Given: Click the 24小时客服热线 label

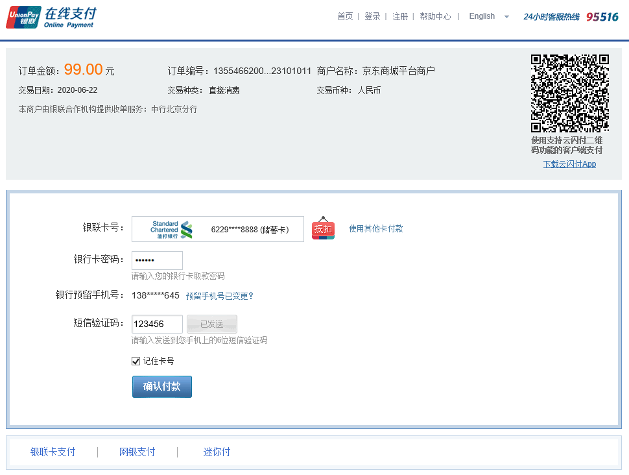Looking at the screenshot, I should (x=552, y=17).
